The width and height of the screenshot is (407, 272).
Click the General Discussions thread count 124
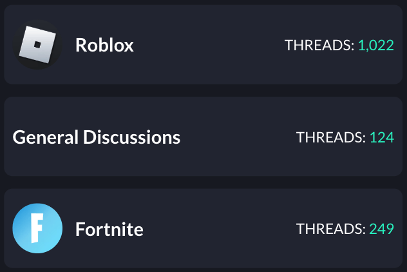381,137
